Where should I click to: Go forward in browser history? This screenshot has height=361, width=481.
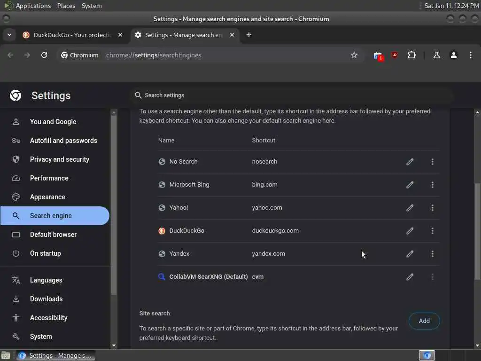coord(27,55)
